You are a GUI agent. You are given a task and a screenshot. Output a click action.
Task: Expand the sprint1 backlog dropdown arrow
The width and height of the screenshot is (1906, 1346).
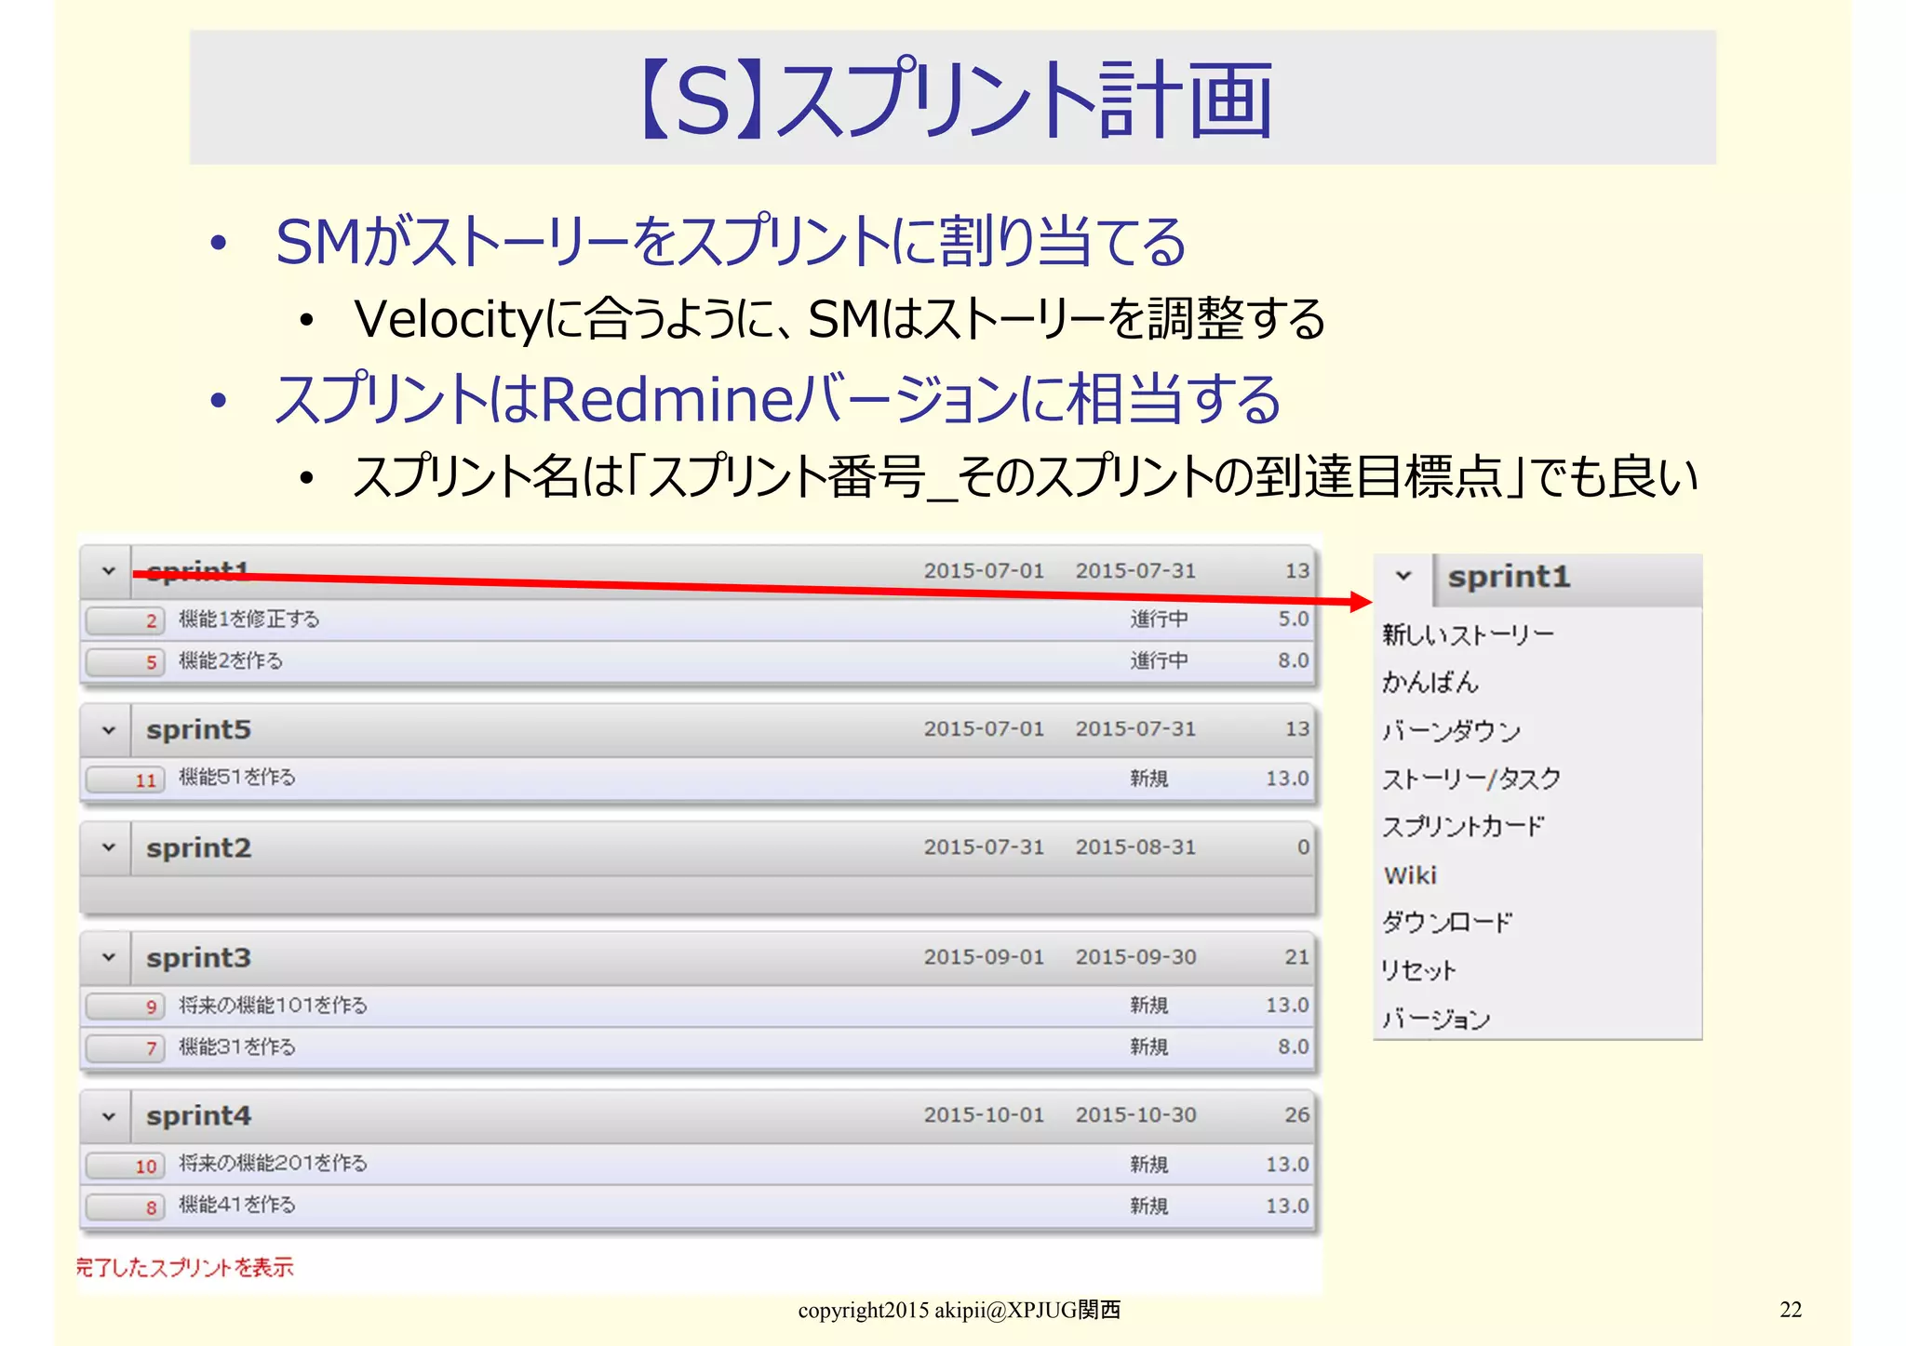[x=108, y=571]
